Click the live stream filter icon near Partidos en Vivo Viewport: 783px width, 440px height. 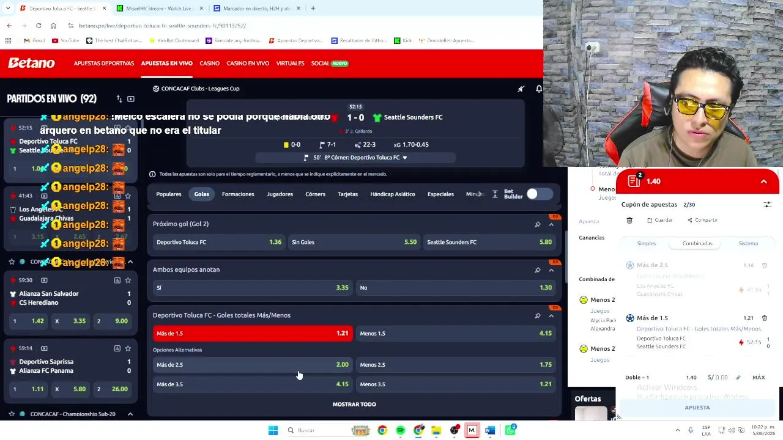point(131,98)
